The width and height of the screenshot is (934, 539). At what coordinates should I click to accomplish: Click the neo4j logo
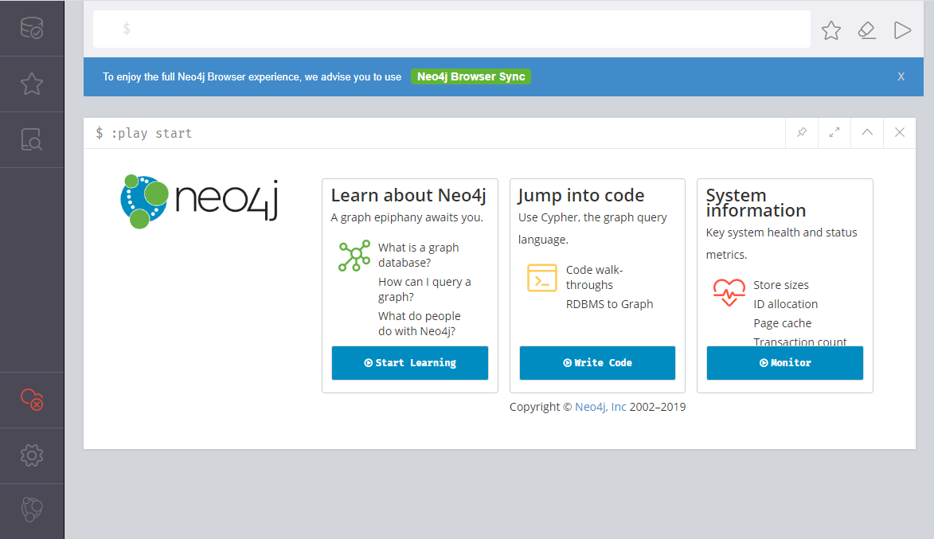pos(199,201)
